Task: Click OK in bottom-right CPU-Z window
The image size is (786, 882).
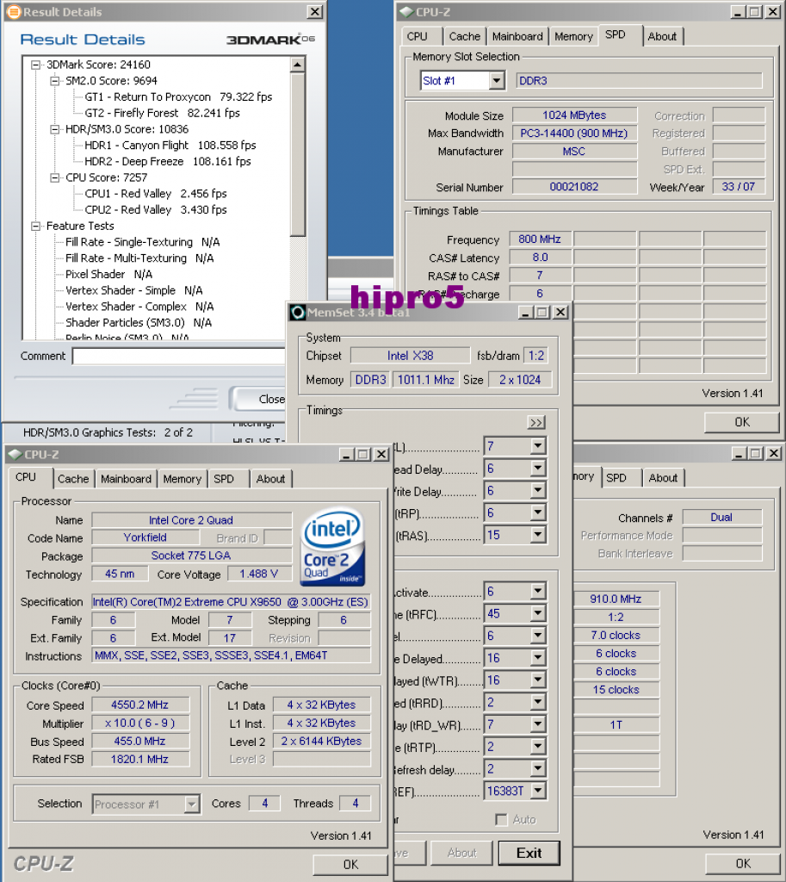Action: point(743,863)
